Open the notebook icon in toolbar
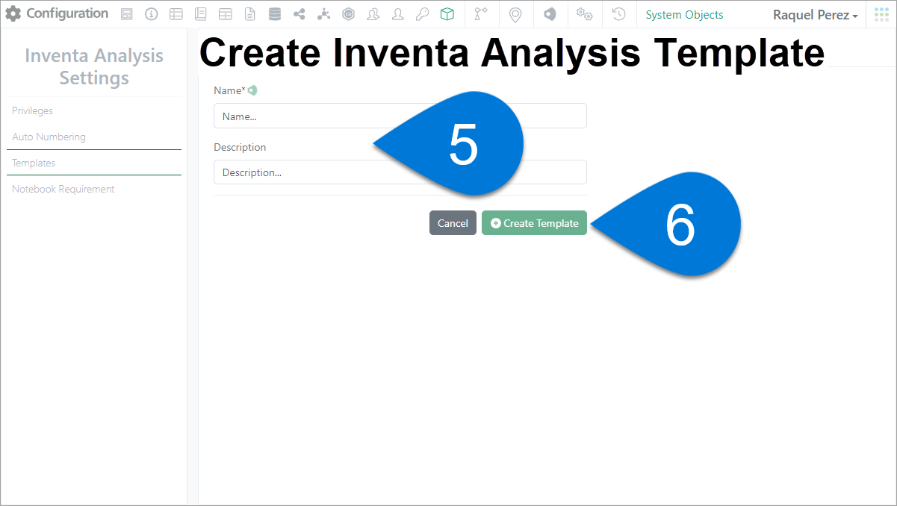This screenshot has width=897, height=506. pos(200,14)
